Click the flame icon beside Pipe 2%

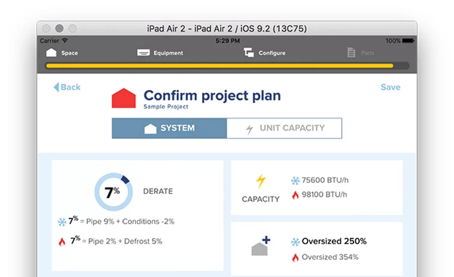(62, 242)
